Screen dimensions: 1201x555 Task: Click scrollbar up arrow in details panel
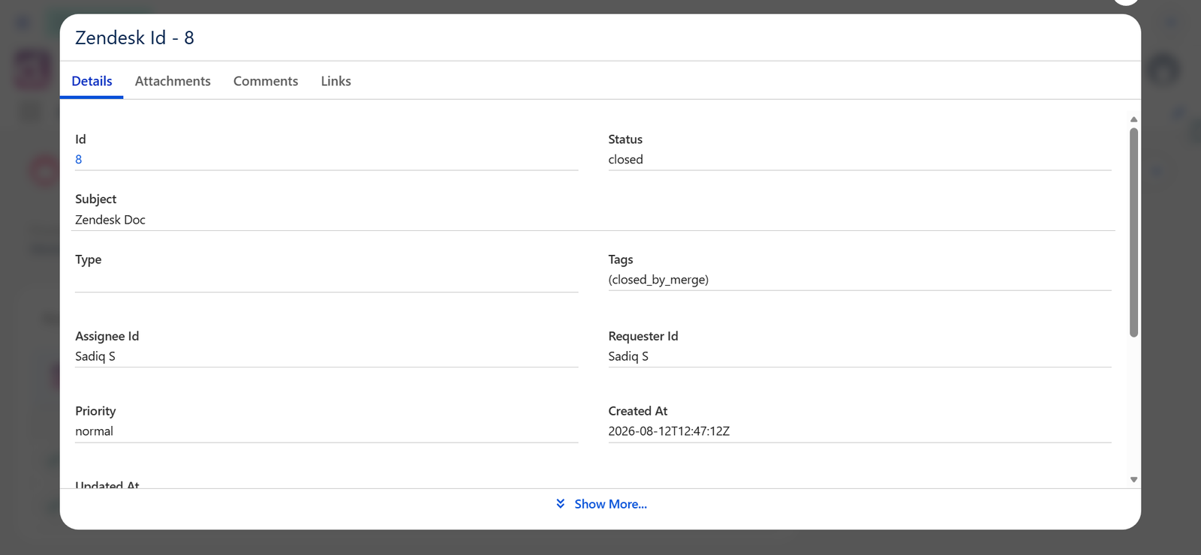point(1133,119)
